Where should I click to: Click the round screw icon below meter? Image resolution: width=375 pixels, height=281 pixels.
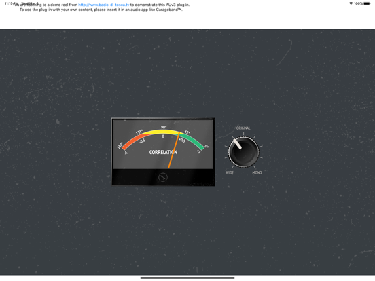click(x=163, y=177)
